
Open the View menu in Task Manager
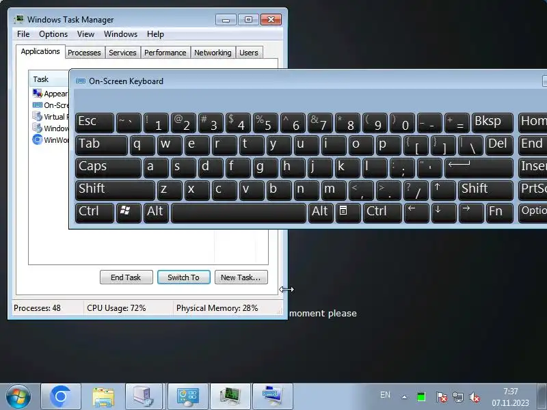tap(86, 34)
